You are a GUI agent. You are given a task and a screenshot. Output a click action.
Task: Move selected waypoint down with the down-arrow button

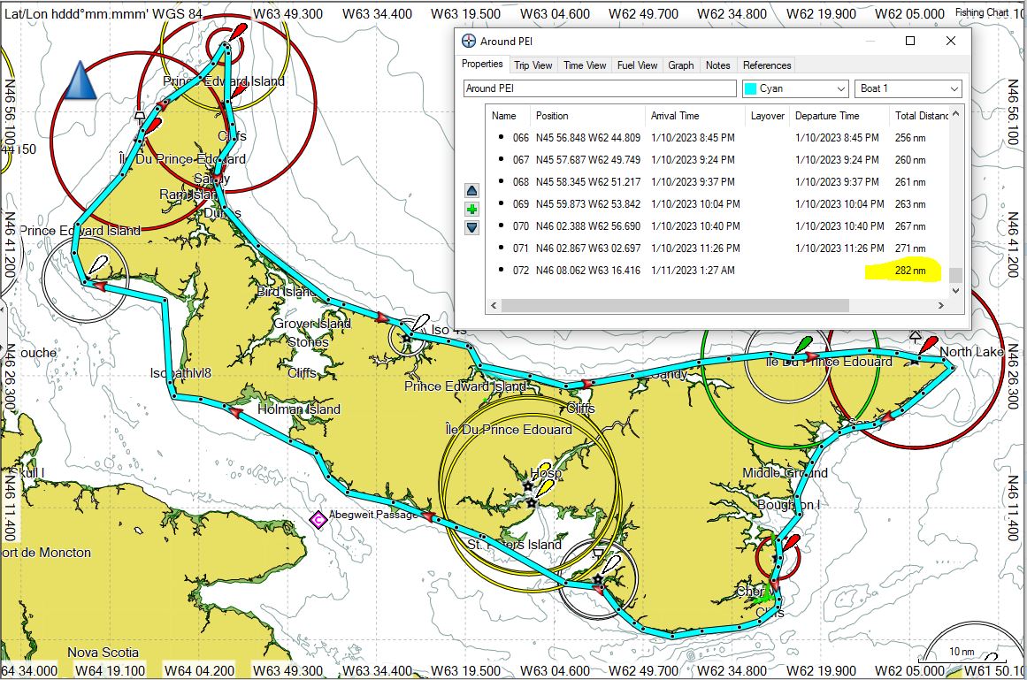click(x=471, y=228)
